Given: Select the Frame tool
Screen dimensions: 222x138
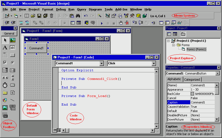Looking at the screenshot, I should point(5,55).
